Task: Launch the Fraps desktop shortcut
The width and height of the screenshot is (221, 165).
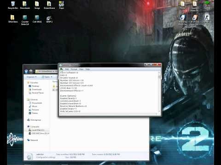Action: pyautogui.click(x=61, y=5)
